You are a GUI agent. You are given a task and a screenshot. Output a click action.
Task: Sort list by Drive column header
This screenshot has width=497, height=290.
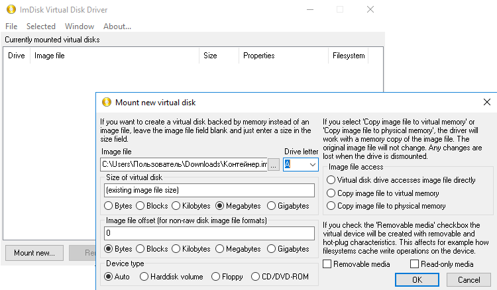[17, 56]
